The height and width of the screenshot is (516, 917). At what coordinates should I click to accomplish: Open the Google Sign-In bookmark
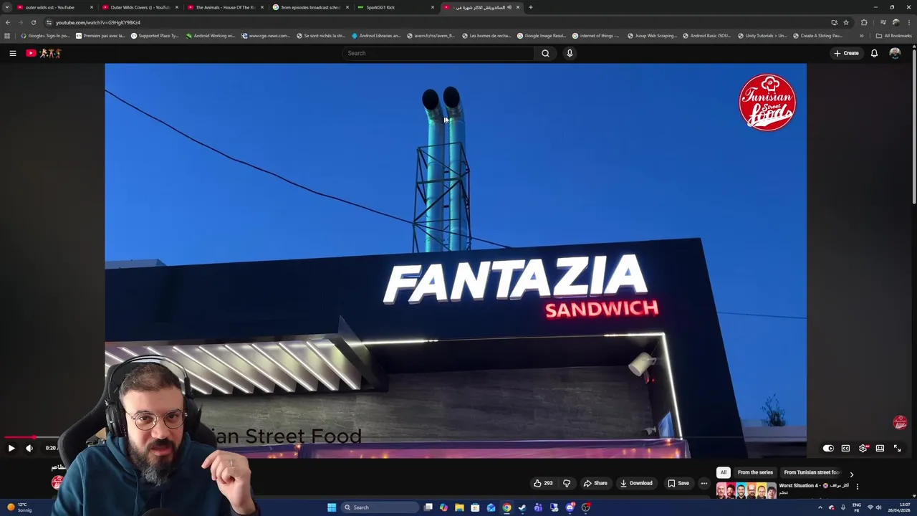tap(45, 36)
